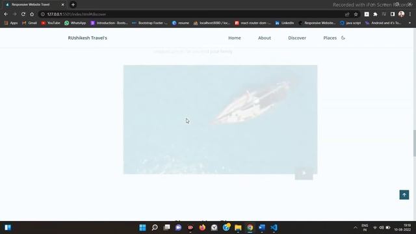Jump to page top with arrow button
Screen dimensions: 416x234
click(x=404, y=195)
